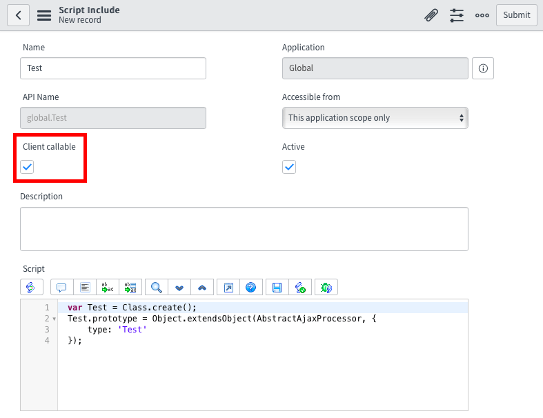Click the 'Test' string on line 3

tap(132, 330)
